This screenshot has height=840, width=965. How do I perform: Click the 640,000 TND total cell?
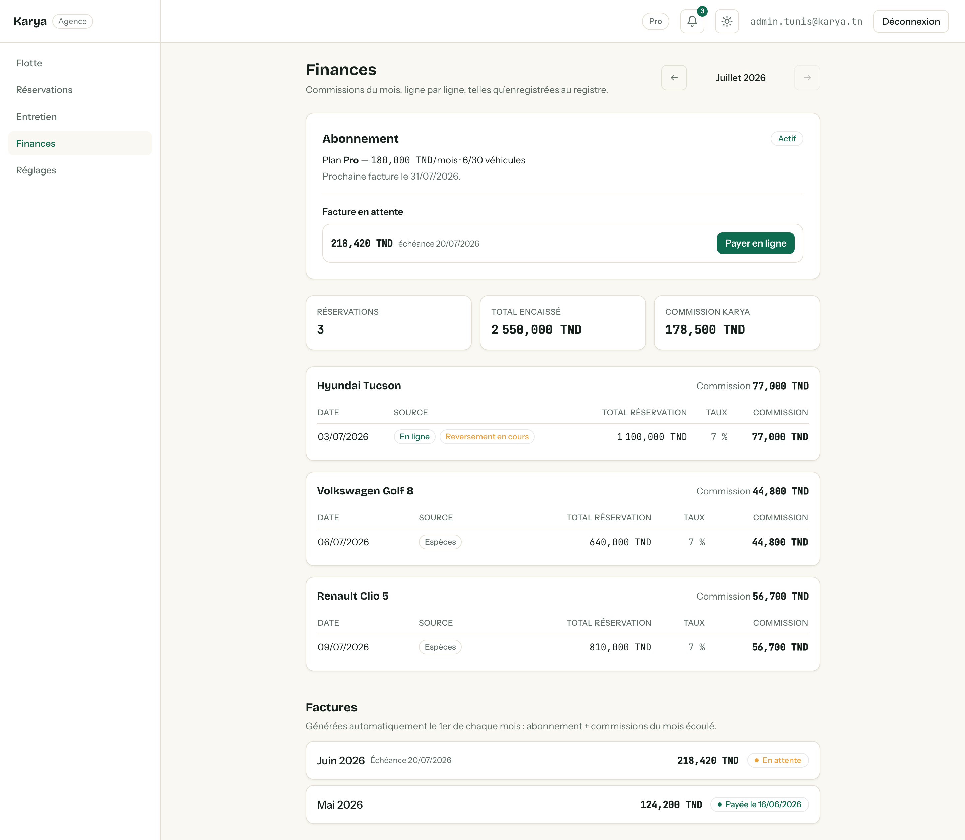coord(620,542)
